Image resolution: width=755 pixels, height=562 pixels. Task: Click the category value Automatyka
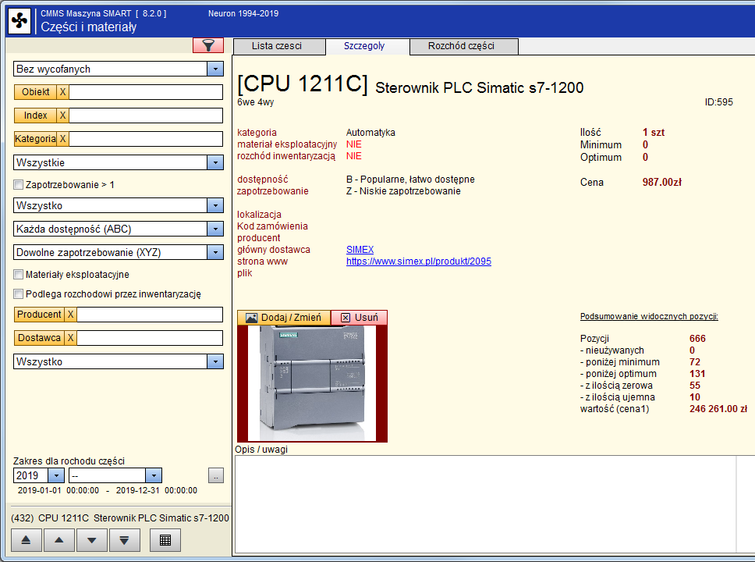(370, 133)
